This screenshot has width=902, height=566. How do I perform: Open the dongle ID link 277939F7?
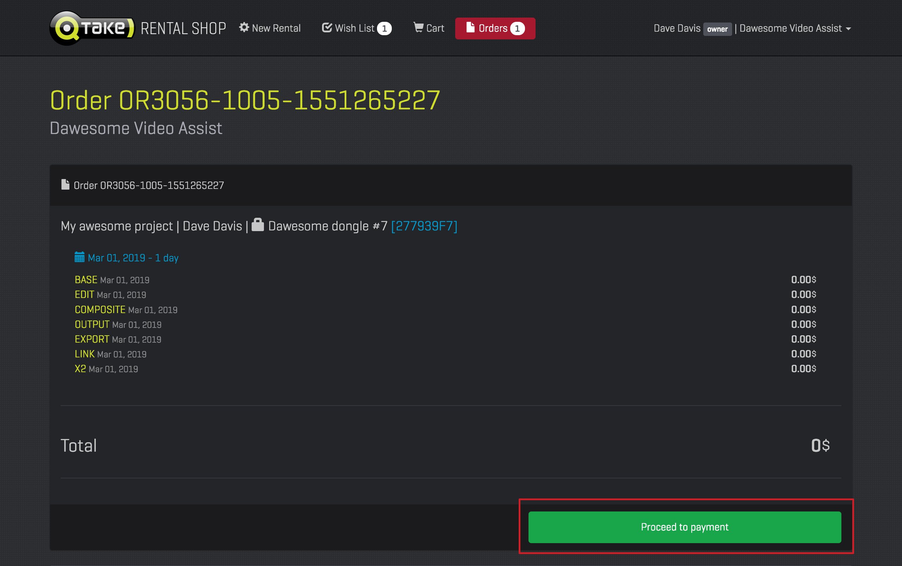[424, 226]
